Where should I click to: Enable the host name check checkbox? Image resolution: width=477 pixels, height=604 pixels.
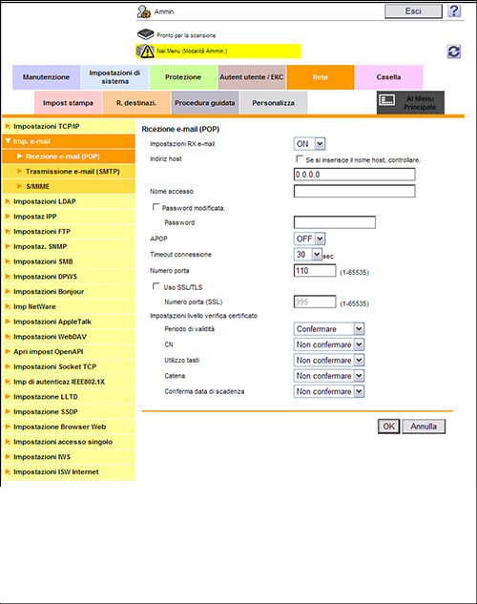pyautogui.click(x=300, y=158)
